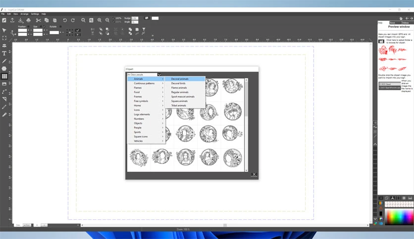Click the Export upload arrow icon
This screenshot has height=239, width=414.
click(12, 20)
